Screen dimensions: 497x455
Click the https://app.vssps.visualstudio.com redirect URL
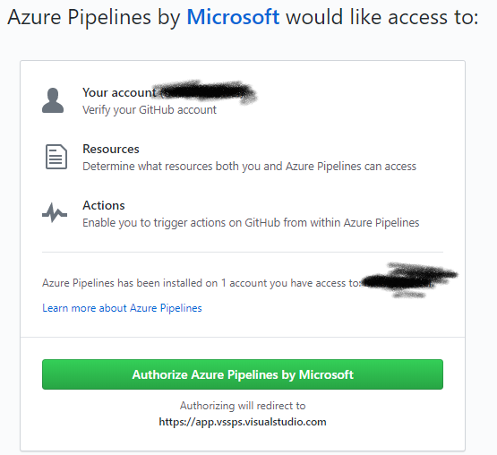tap(243, 422)
